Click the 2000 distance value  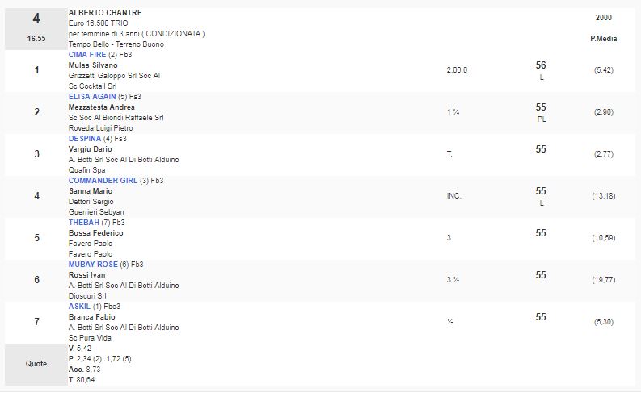604,17
